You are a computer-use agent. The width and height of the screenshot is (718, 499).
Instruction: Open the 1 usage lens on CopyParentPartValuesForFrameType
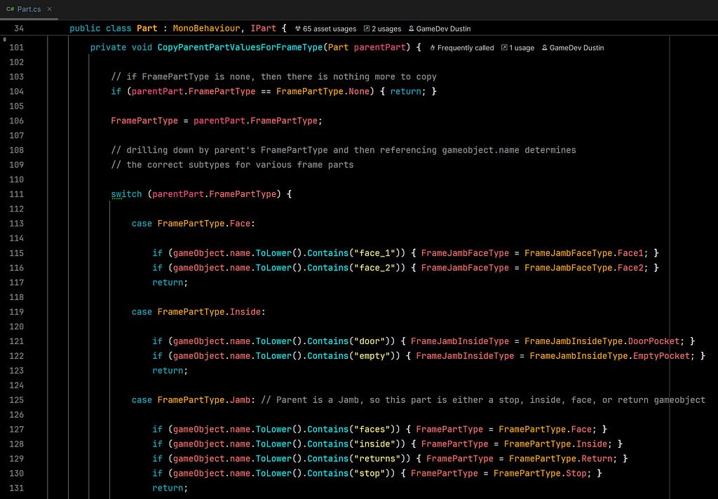click(x=517, y=48)
